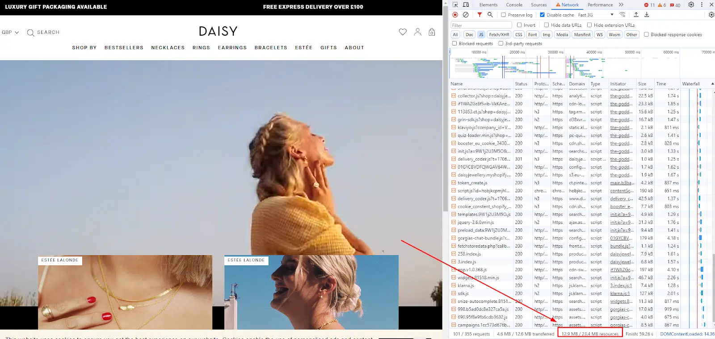Open network conditions wifi icon
This screenshot has width=715, height=339.
point(622,15)
